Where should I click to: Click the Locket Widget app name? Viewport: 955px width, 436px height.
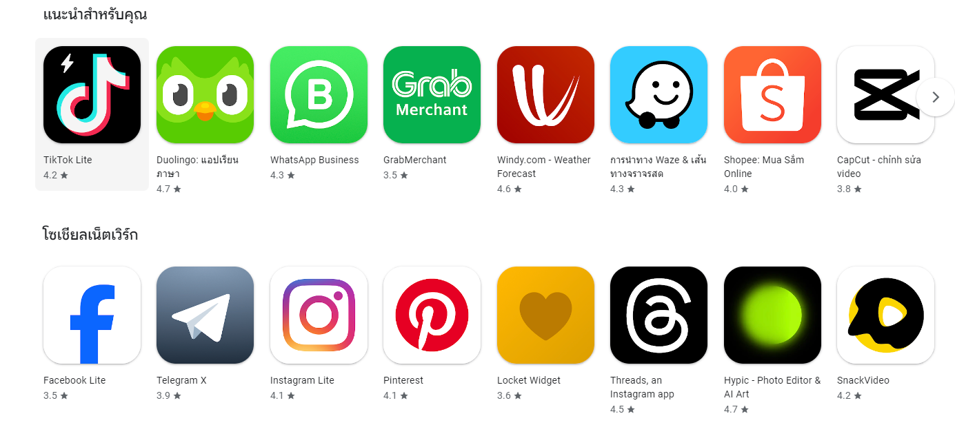point(529,380)
